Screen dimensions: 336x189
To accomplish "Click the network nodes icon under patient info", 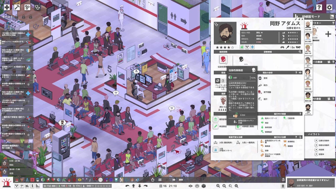I will (247, 47).
